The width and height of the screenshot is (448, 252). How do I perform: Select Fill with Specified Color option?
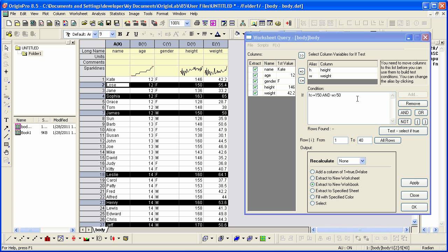coord(332,197)
